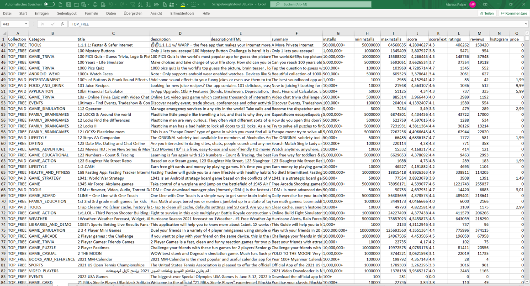This screenshot has width=530, height=286.
Task: Click the fx insert function icon
Action: click(62, 24)
